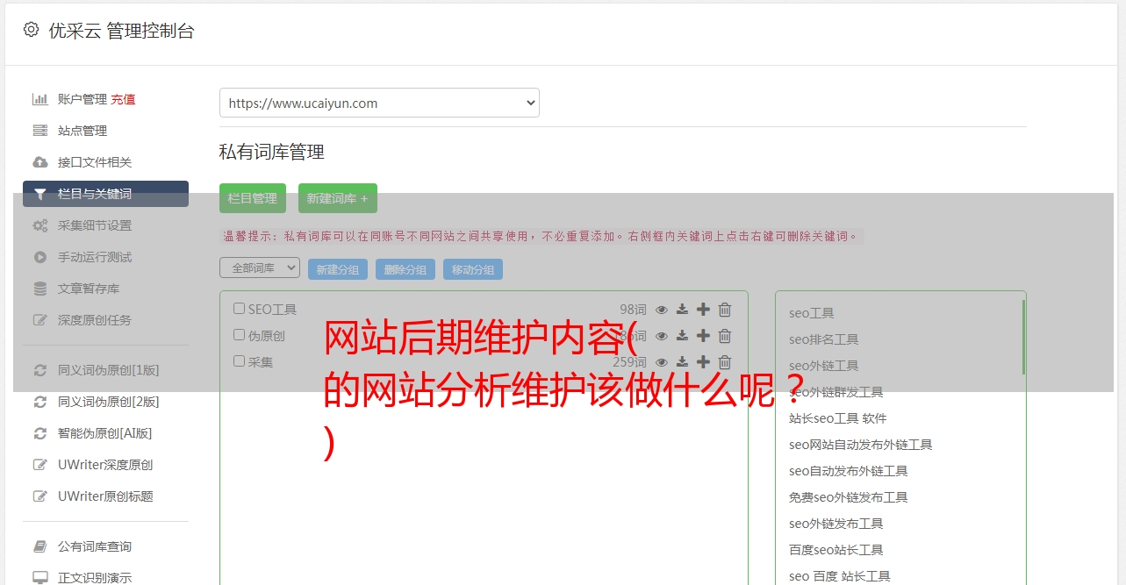The image size is (1126, 585).
Task: Open the site URL dropdown
Action: click(x=379, y=103)
